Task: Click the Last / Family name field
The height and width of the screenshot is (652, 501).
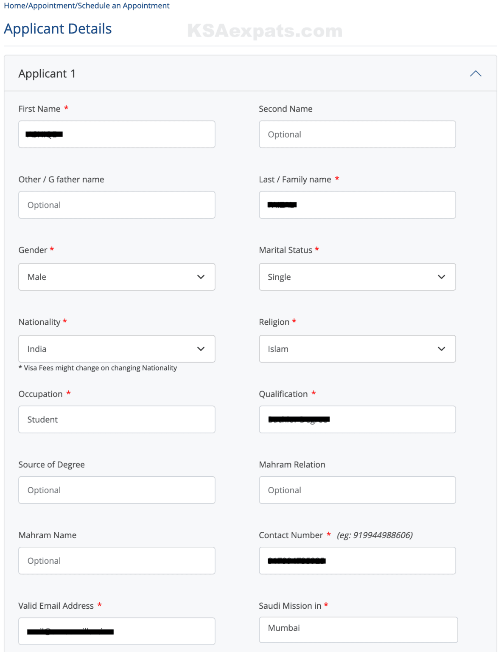Action: tap(357, 205)
